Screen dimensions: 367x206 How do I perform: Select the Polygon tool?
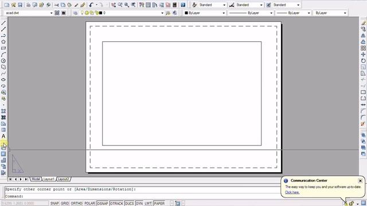coord(3,42)
